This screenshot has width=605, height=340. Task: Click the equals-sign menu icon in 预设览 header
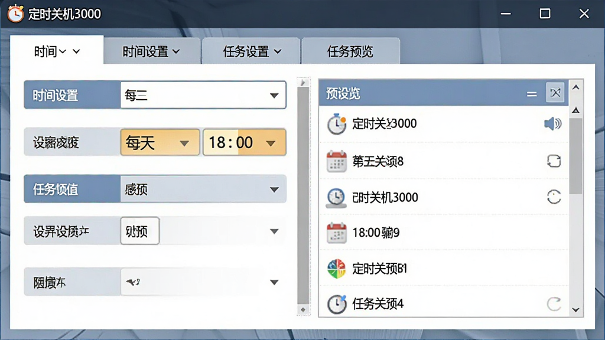tap(532, 94)
